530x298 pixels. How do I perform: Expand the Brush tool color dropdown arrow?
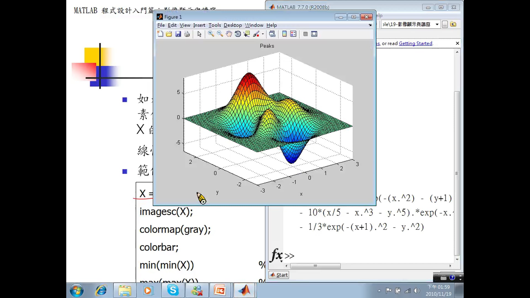pos(263,34)
